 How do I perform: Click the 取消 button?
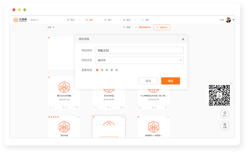click(x=148, y=81)
